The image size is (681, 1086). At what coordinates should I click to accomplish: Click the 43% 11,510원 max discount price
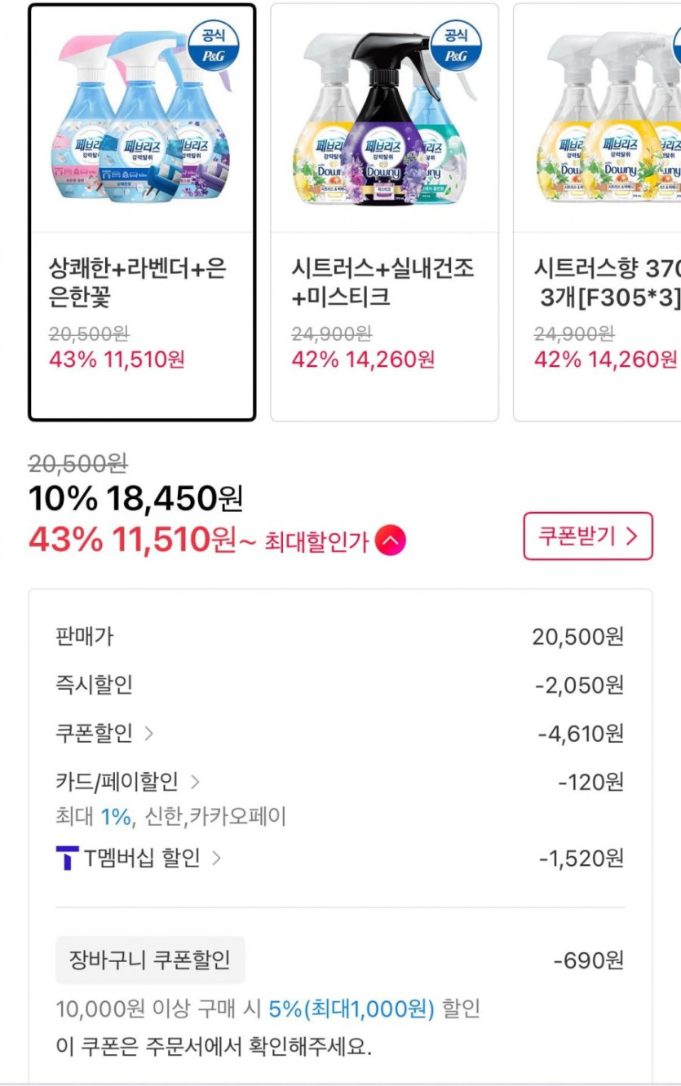click(132, 539)
